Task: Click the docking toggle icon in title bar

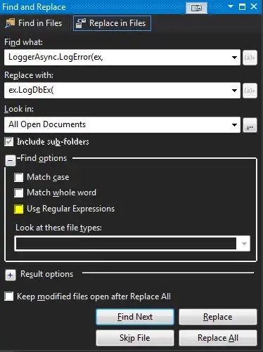Action: (196, 8)
